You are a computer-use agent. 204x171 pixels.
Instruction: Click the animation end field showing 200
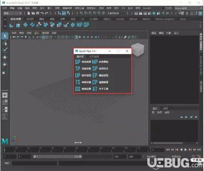tap(134, 157)
